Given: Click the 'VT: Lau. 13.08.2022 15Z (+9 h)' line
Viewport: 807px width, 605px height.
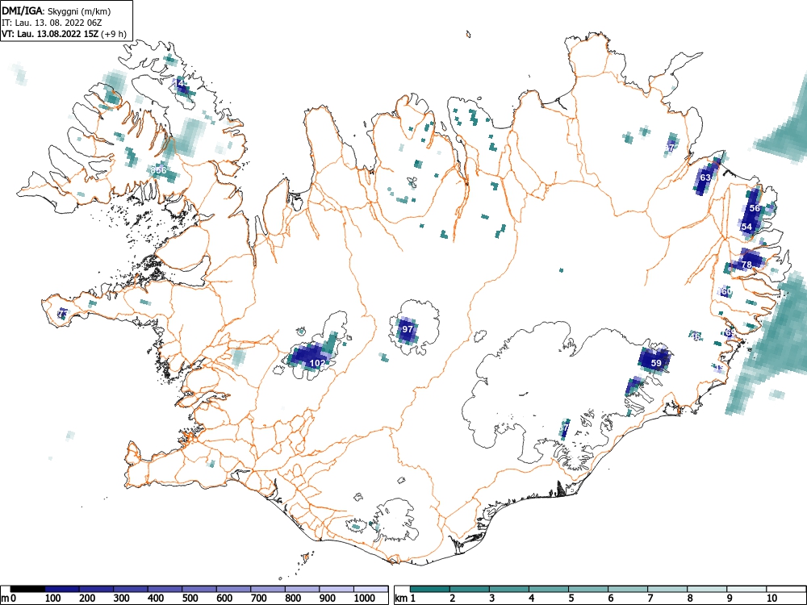Looking at the screenshot, I should pos(64,33).
